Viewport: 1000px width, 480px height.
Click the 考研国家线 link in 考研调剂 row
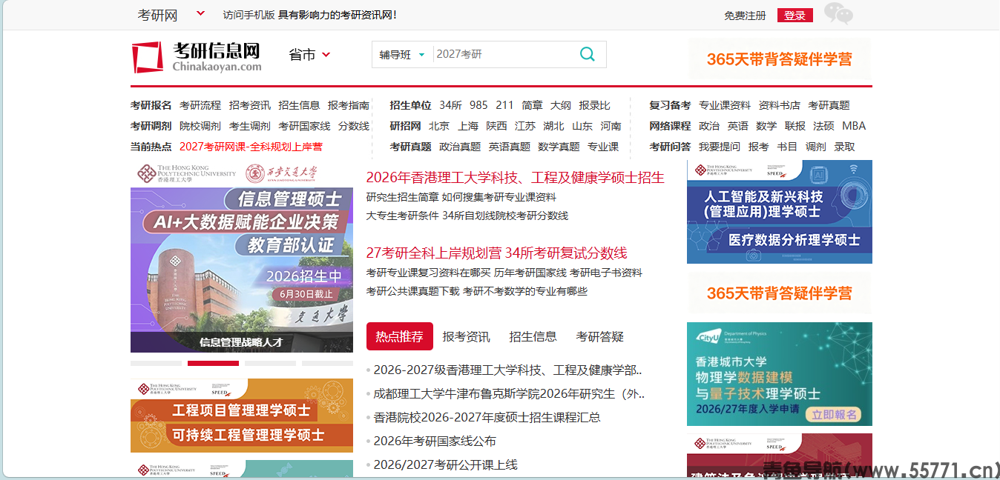[x=304, y=126]
